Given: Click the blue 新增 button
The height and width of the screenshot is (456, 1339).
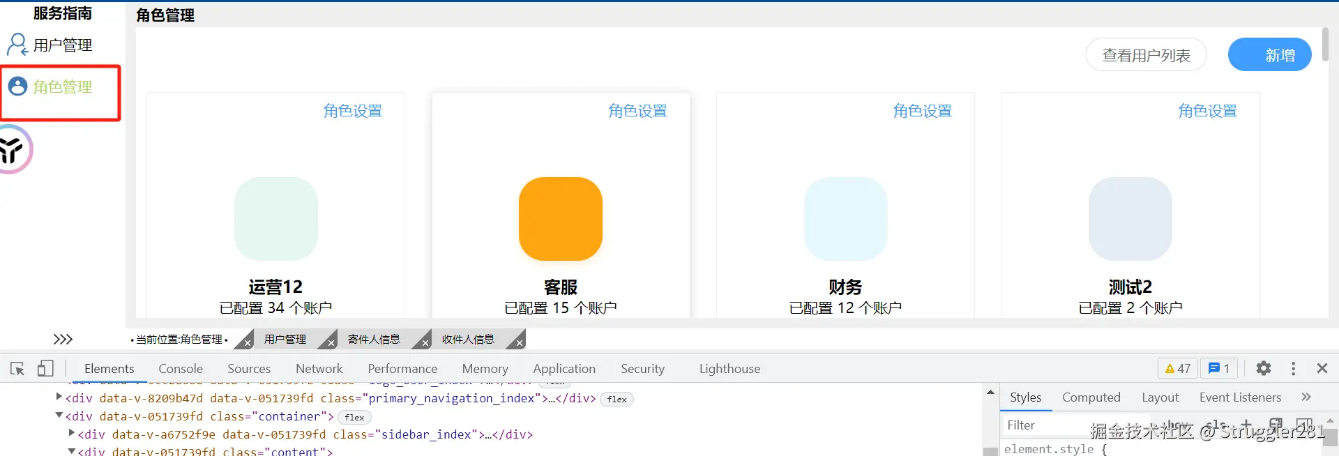Looking at the screenshot, I should 1269,55.
